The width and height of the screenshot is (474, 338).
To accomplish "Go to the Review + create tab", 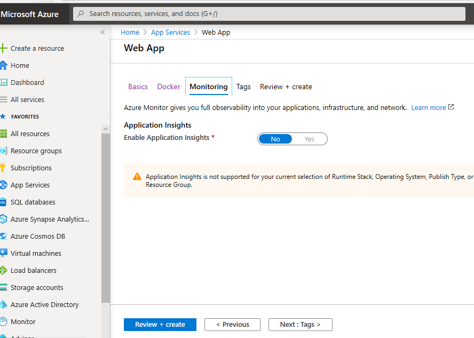I will point(286,87).
